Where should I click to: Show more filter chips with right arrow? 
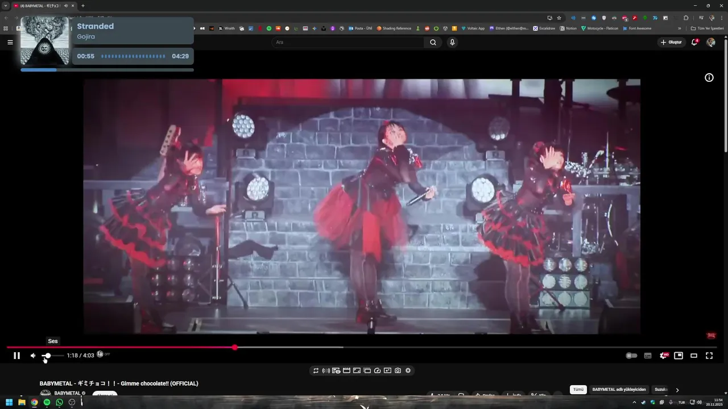coord(677,390)
